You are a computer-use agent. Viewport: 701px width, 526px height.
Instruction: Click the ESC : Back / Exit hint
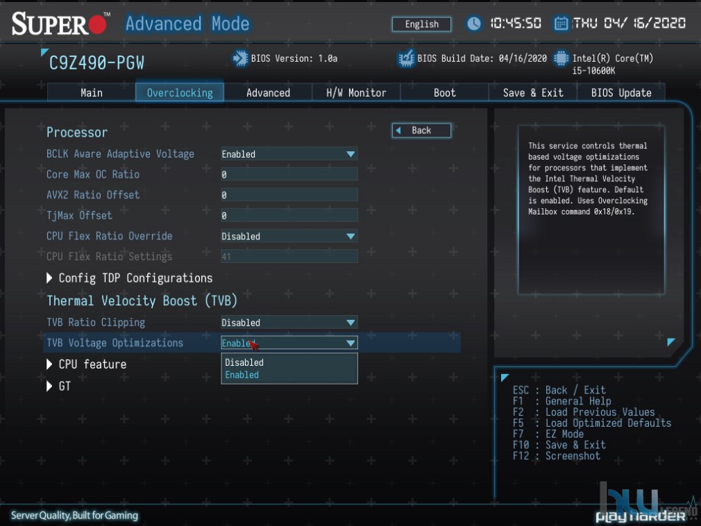tap(559, 390)
